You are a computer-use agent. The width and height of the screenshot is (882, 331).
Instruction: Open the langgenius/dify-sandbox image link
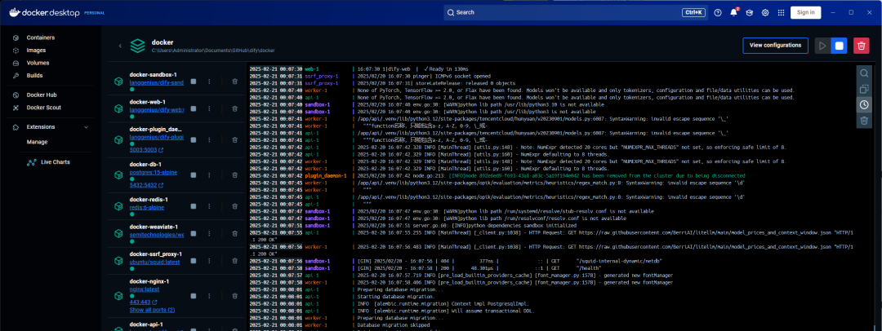coord(156,82)
